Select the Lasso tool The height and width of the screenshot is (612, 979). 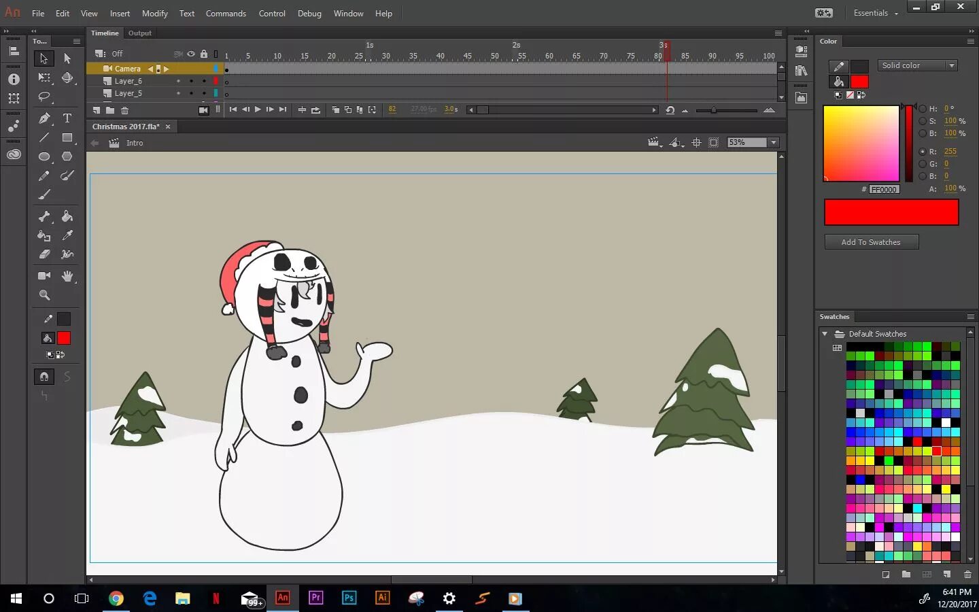pos(44,97)
